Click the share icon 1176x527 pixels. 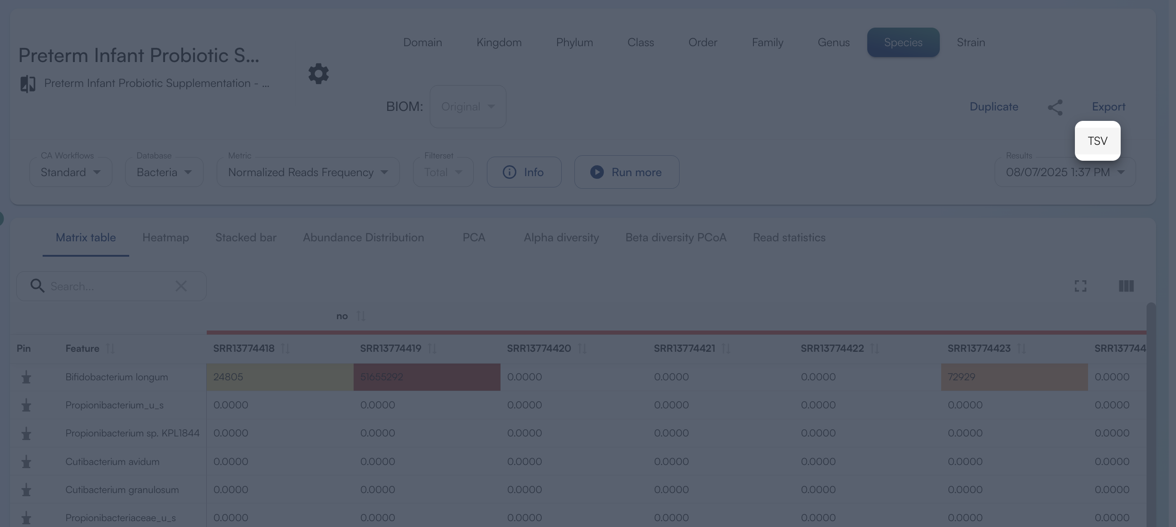coord(1055,107)
